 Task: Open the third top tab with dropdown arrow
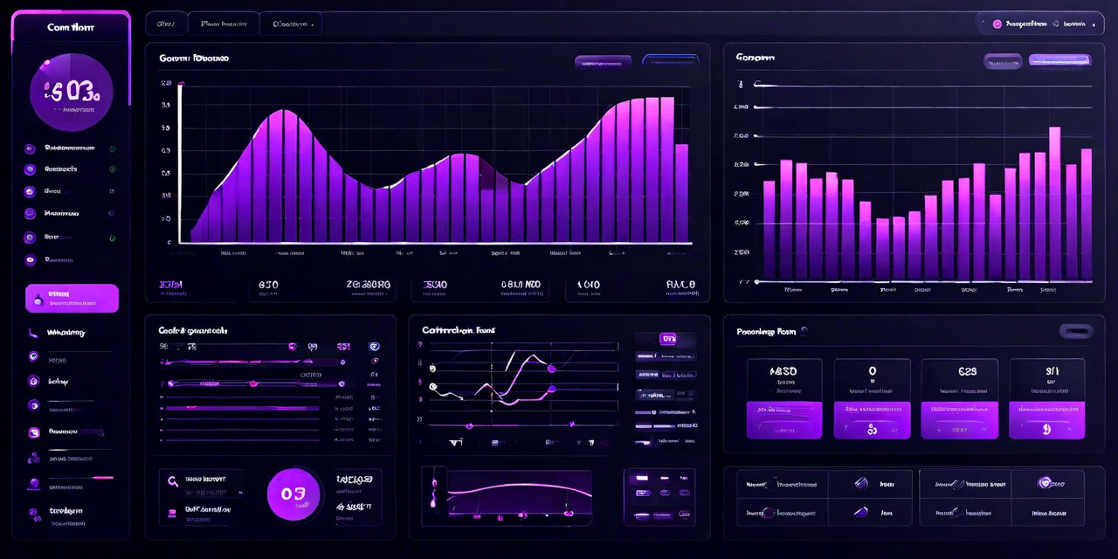(x=292, y=24)
